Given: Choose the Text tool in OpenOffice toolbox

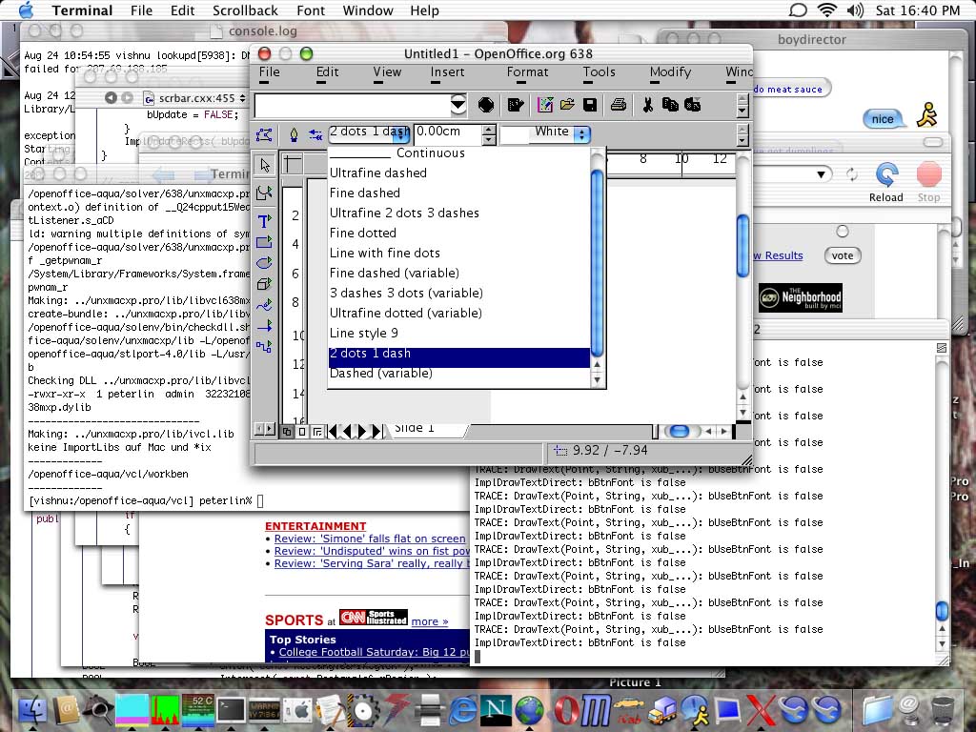Looking at the screenshot, I should tap(264, 221).
